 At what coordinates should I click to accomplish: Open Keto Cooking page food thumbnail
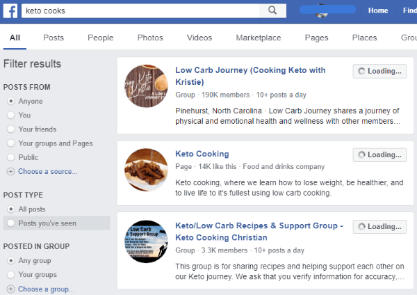point(146,170)
